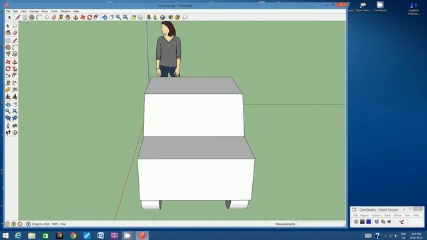The image size is (427, 240).
Task: Open the Camera menu
Action: [x=34, y=11]
